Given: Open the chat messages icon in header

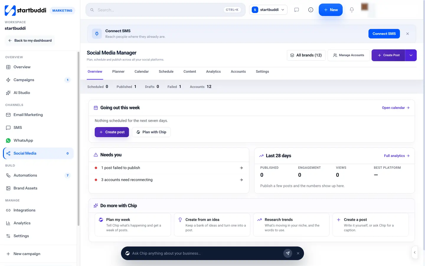Looking at the screenshot, I should (297, 10).
